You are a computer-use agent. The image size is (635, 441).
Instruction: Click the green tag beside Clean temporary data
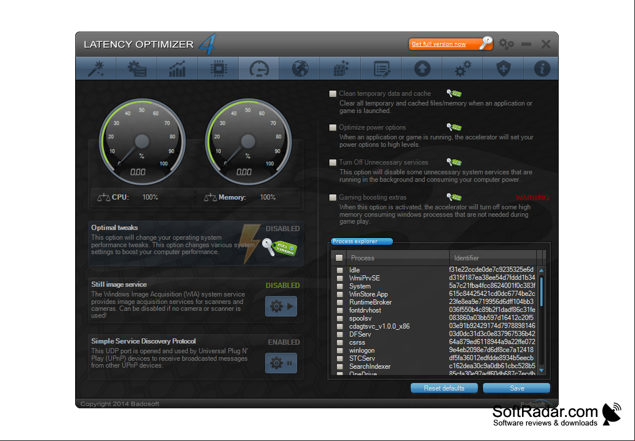pos(454,93)
